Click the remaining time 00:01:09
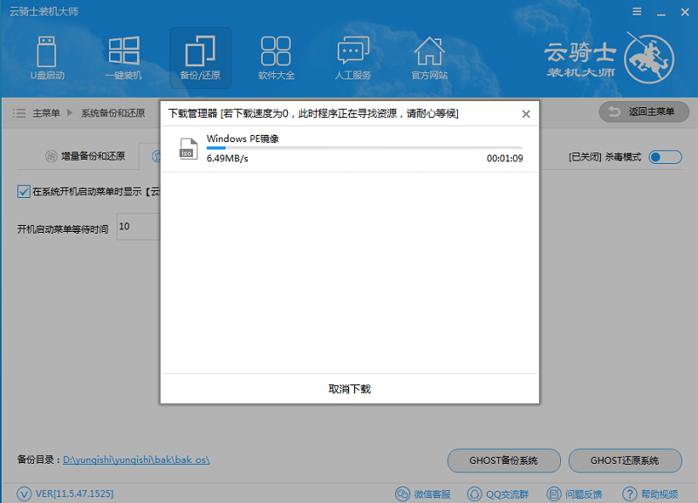698x503 pixels. click(x=505, y=159)
